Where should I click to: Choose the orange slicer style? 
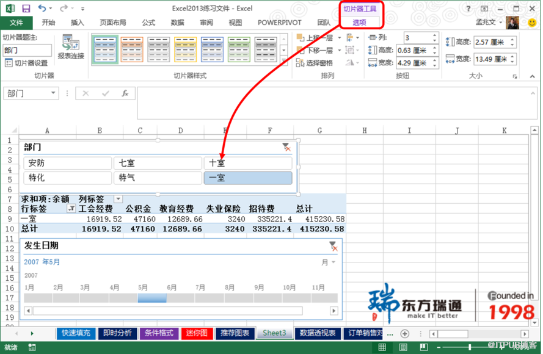click(132, 49)
